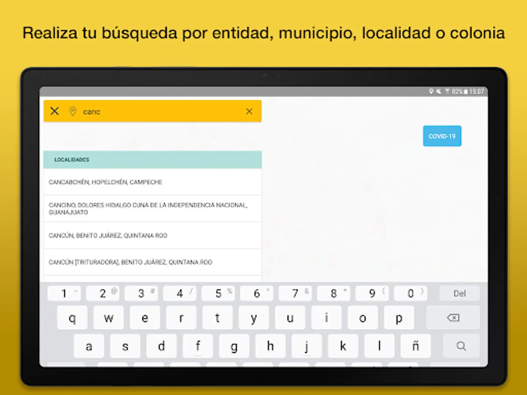Choose Cancino, Dolores Hidalgo, Guanajuato result
Viewport: 527px width, 395px height.
click(x=152, y=209)
